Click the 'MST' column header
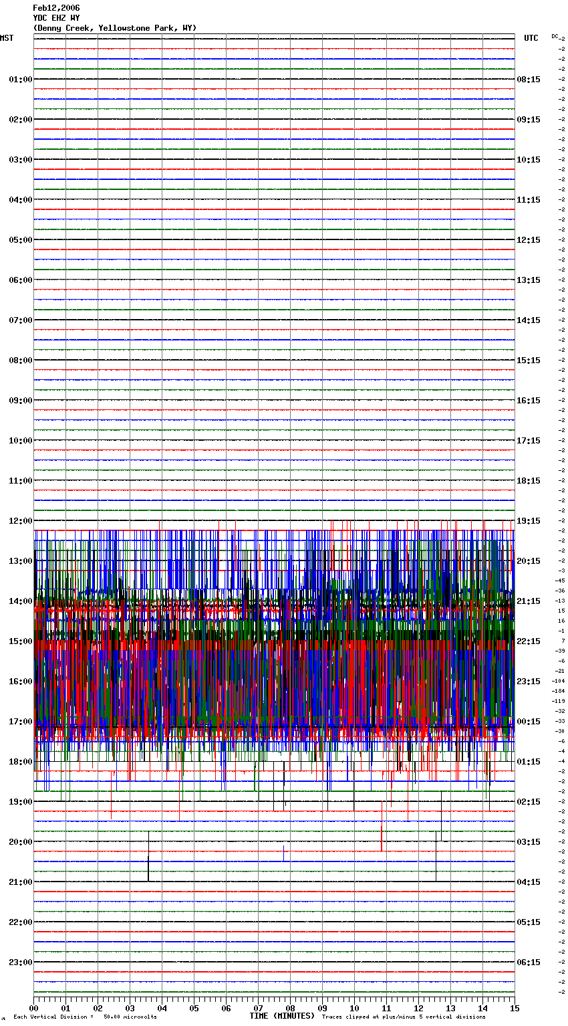 point(7,38)
